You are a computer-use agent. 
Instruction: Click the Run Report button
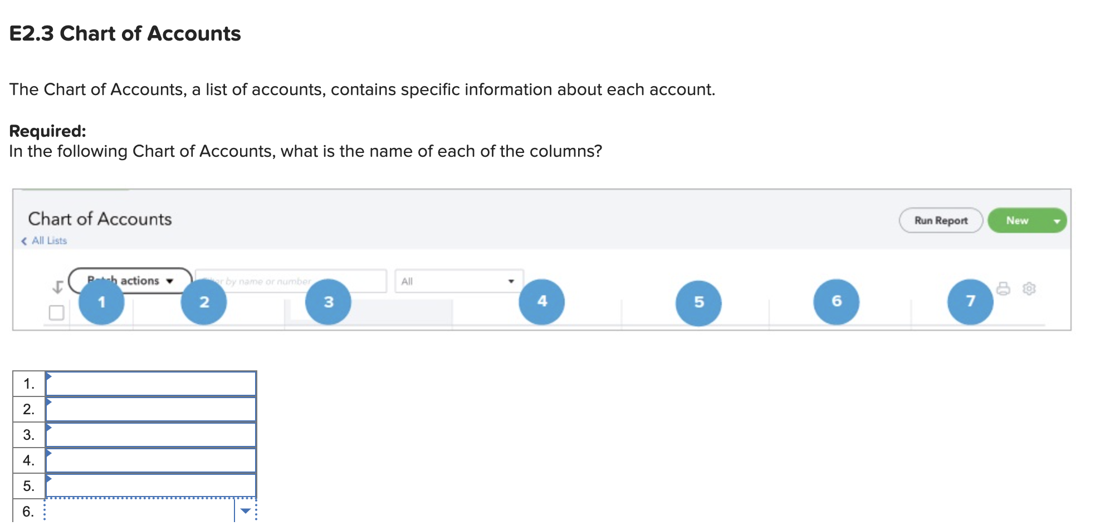tap(941, 220)
